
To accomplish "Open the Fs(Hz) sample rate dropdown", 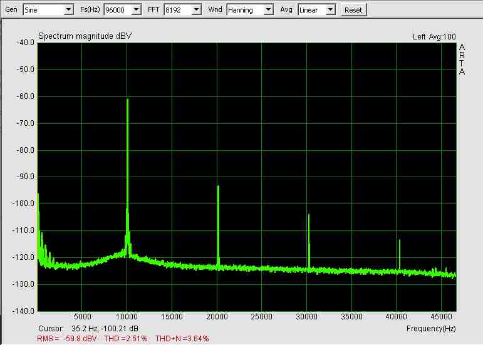I will click(137, 10).
